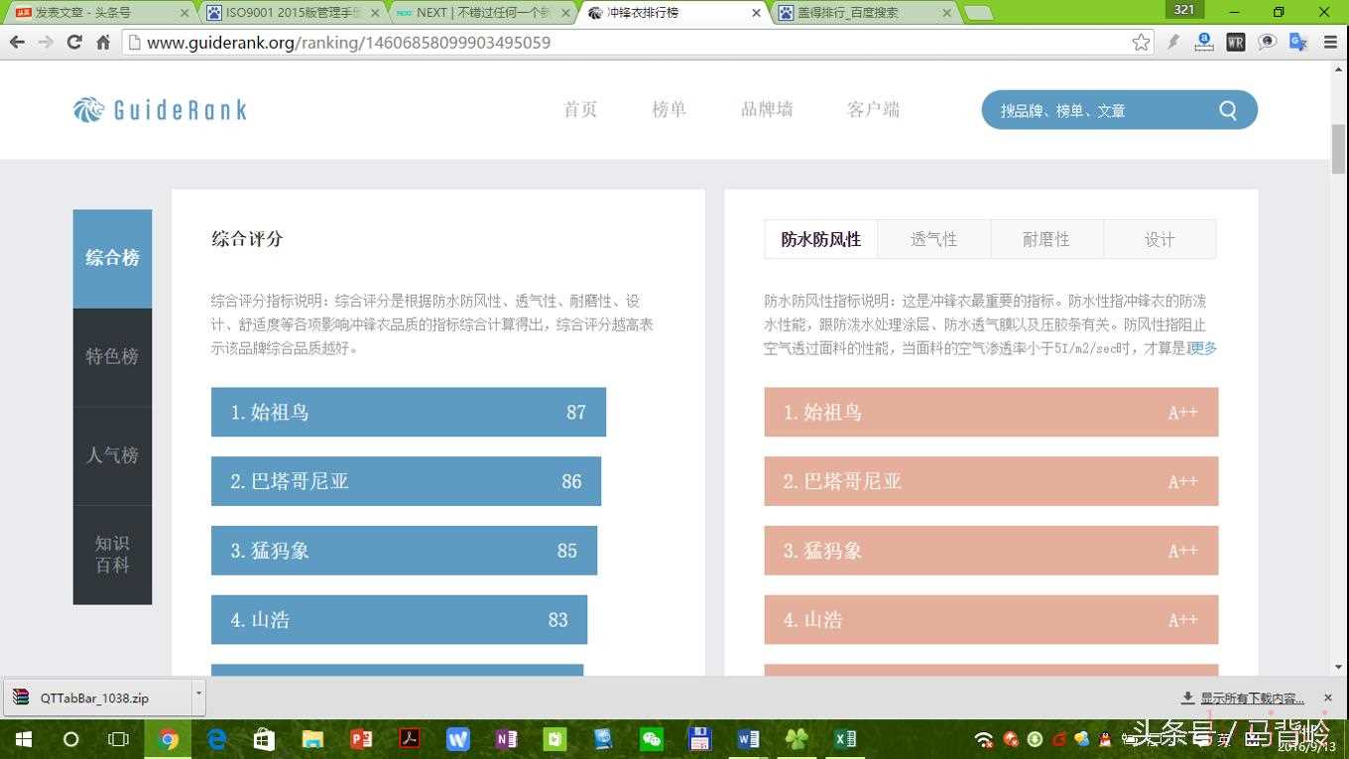Open the Chrome hamburger menu
The image size is (1349, 759).
(1329, 43)
